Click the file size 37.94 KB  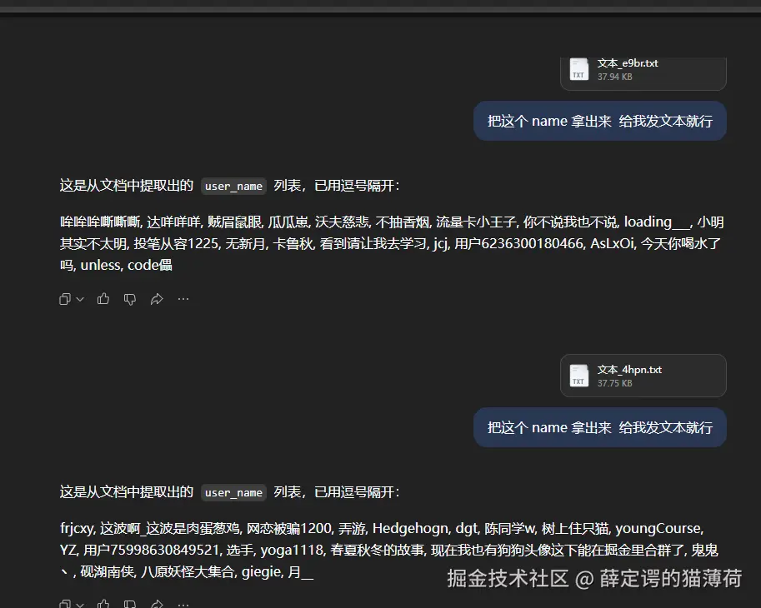coord(614,77)
